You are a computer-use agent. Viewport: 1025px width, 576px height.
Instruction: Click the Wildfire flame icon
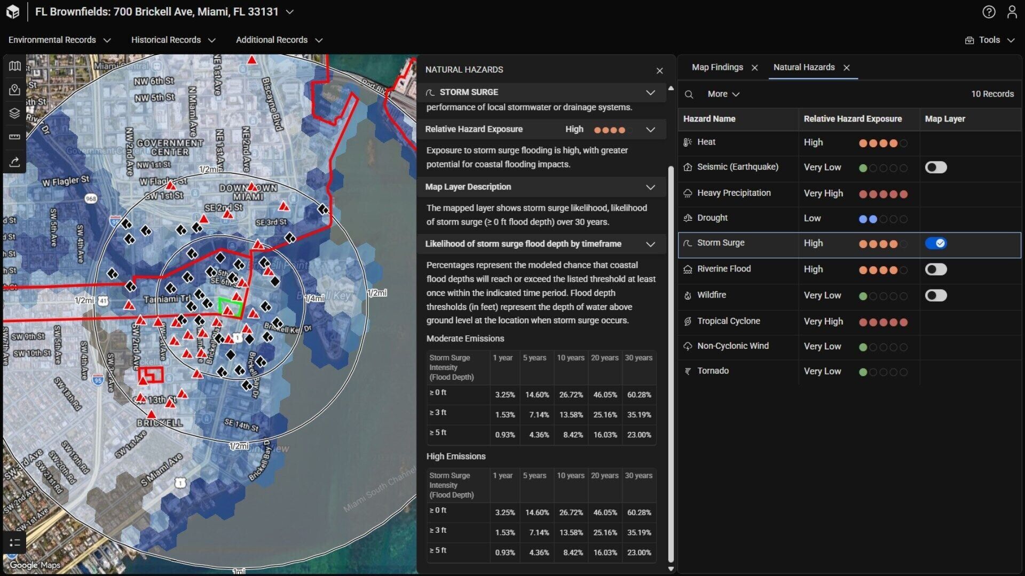coord(688,295)
